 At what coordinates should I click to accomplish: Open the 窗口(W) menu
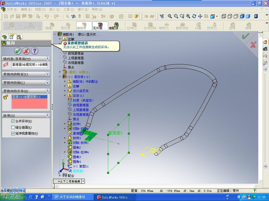pyautogui.click(x=83, y=9)
